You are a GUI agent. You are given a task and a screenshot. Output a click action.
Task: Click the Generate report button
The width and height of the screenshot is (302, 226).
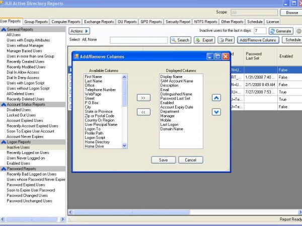[x=280, y=31]
